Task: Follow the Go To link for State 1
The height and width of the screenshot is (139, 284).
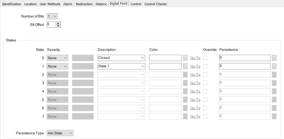Action: tap(195, 66)
